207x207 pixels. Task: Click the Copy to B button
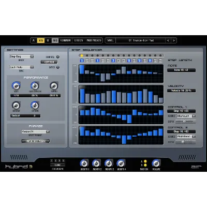pos(49,62)
